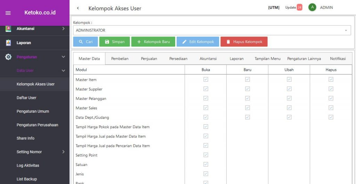Viewport: 356px width, 184px height.
Task: Toggle Hapus checkbox for Master Supplier
Action: 331,89
